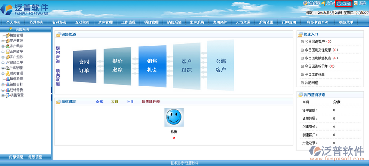369x166 pixels.
Task: Select the 上月 filter in 销售明星
Action: (130, 102)
